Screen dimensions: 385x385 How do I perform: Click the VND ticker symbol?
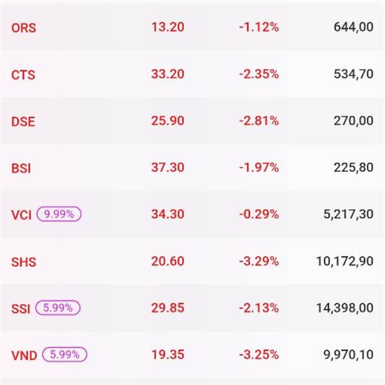point(24,355)
